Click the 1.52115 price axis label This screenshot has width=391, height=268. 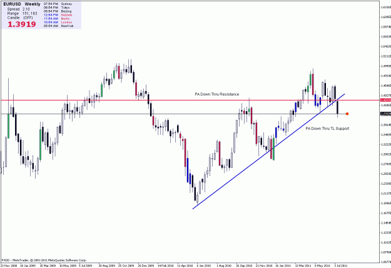coord(386,56)
